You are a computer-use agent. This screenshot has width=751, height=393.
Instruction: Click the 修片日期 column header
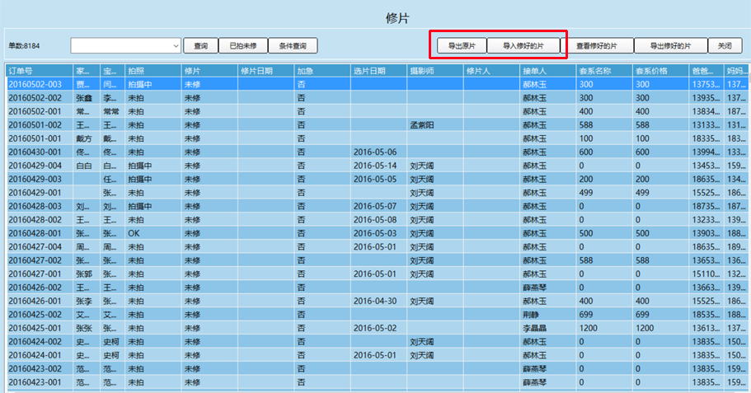tap(265, 71)
